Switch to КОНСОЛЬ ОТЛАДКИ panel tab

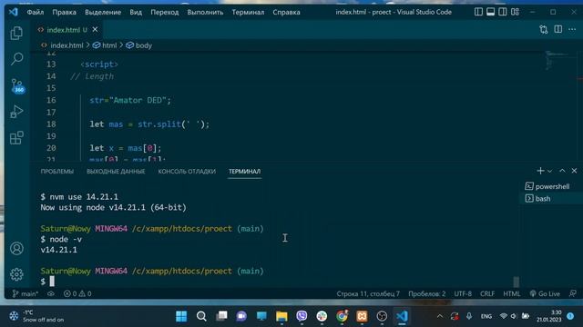click(x=187, y=172)
